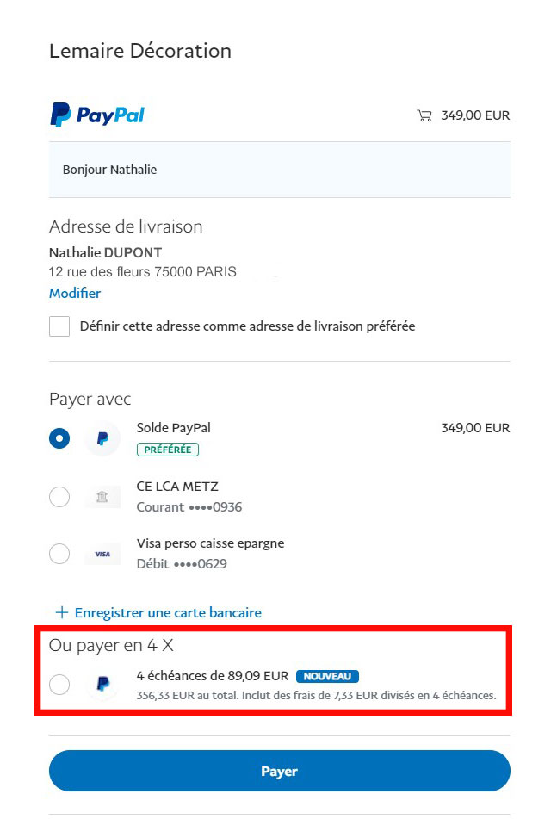Click the plus icon to add card
Screen dimensions: 557x819
pos(62,612)
